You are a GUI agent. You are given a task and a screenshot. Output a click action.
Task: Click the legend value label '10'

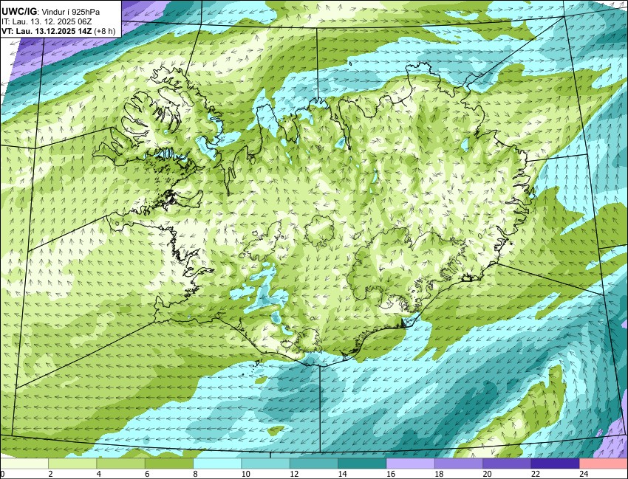click(245, 474)
